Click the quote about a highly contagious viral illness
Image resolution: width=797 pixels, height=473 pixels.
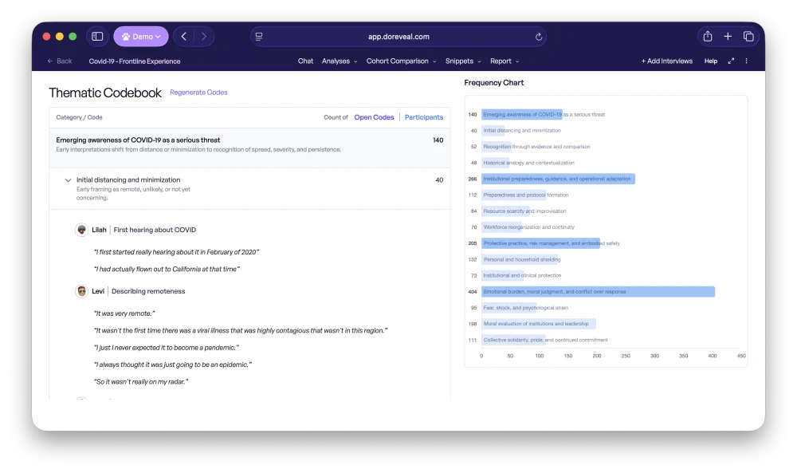[x=241, y=330]
